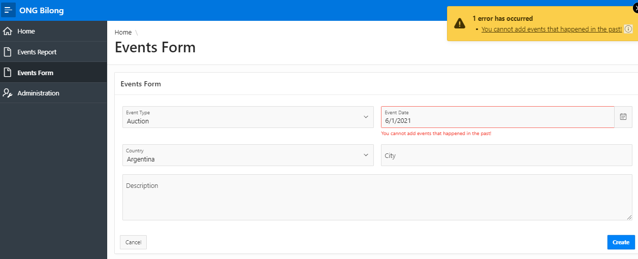
Task: Follow the error link about past events
Action: point(552,29)
